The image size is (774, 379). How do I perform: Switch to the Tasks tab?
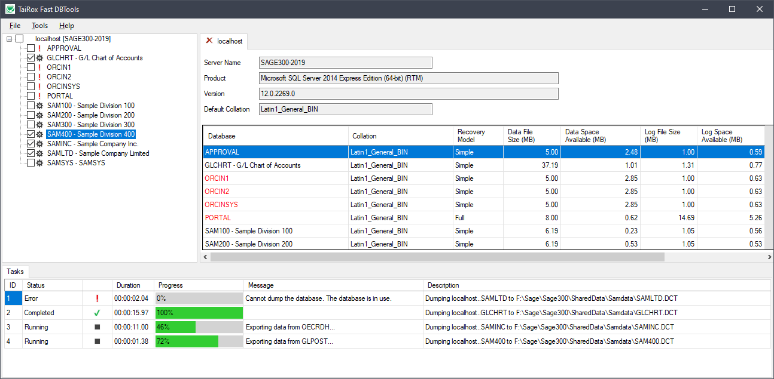point(16,272)
